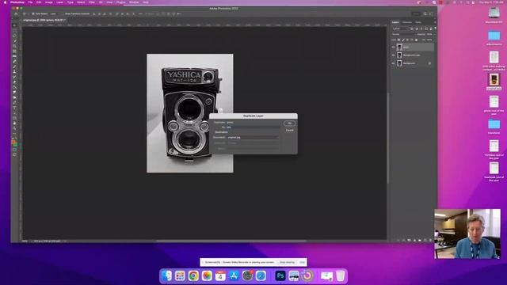507x285 pixels.
Task: Toggle lock image pixels brush icon
Action: point(403,40)
